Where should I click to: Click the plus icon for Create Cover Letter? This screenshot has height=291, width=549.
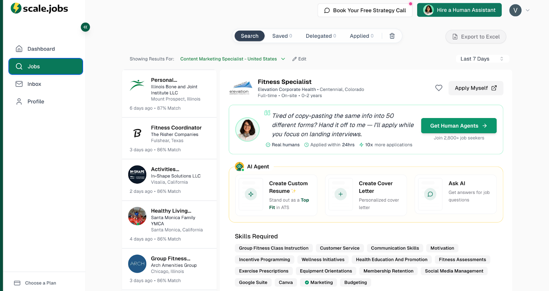[340, 194]
